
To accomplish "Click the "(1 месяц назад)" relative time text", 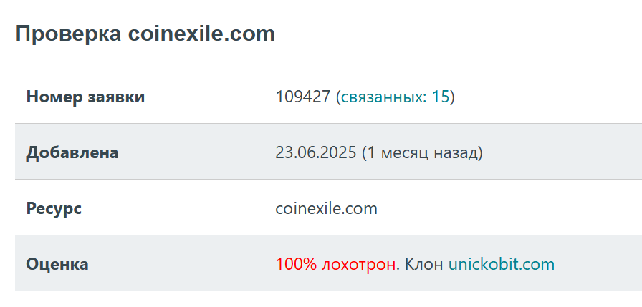I will (x=422, y=152).
